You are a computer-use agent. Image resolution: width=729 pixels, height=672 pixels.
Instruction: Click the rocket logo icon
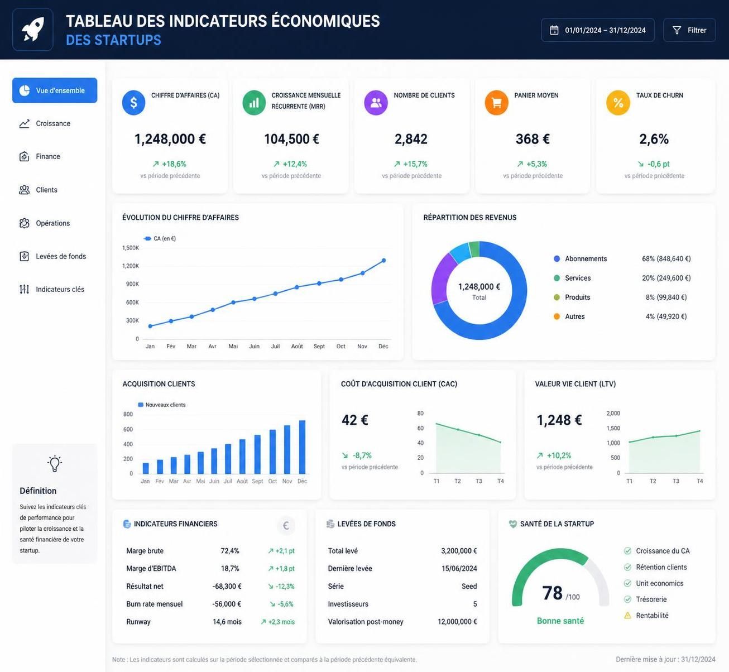pos(33,30)
